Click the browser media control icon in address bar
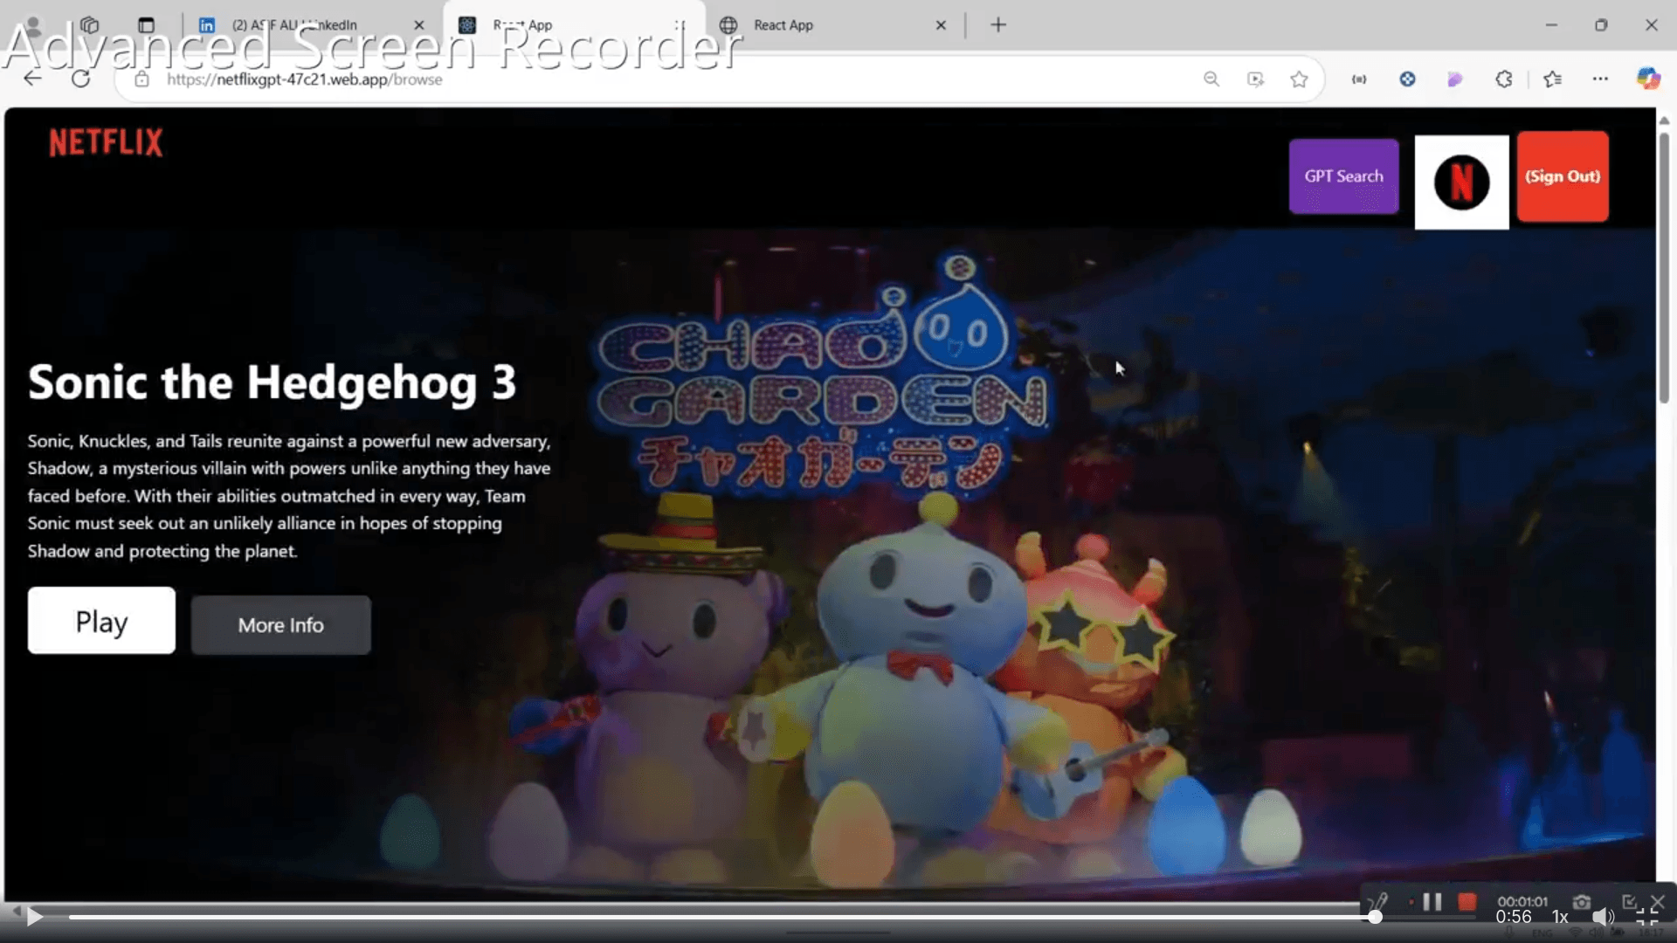The width and height of the screenshot is (1677, 943). tap(1255, 79)
